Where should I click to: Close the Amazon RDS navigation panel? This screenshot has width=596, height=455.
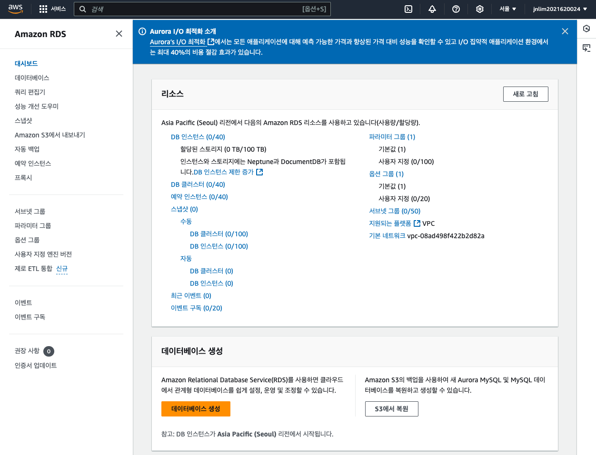coord(119,34)
